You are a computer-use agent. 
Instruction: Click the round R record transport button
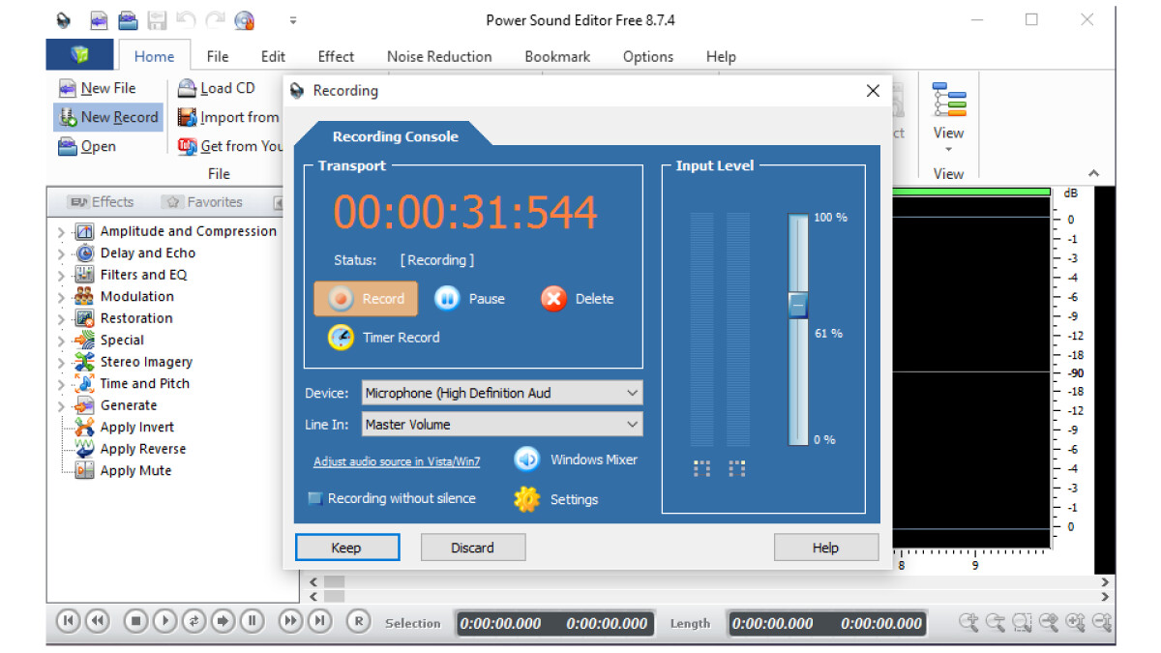(x=358, y=621)
